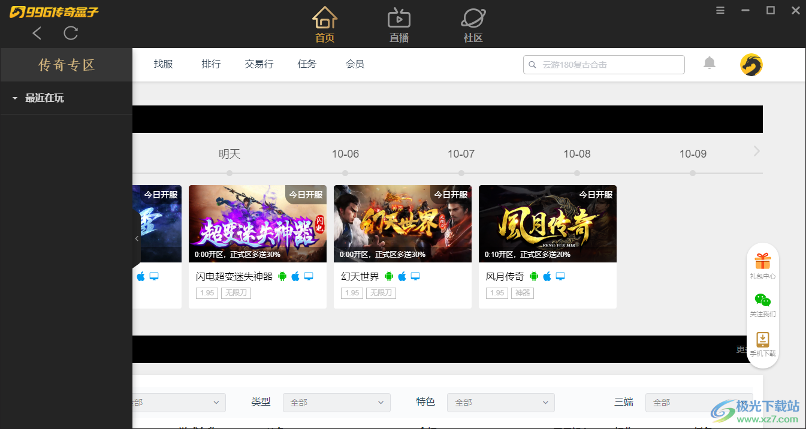Open the 类型 filter dropdown

pyautogui.click(x=337, y=403)
